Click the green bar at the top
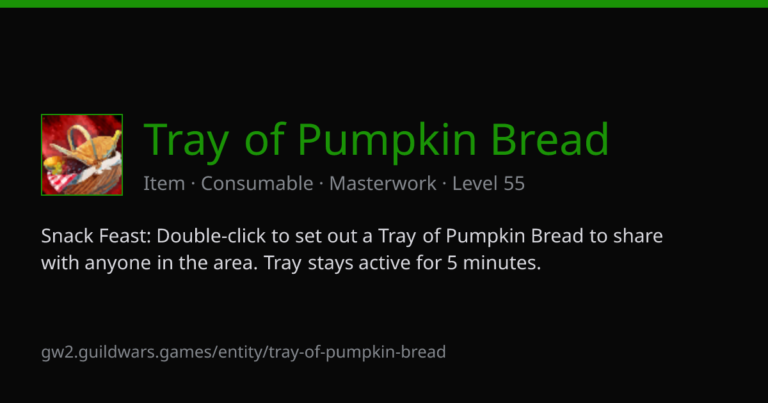 click(384, 4)
